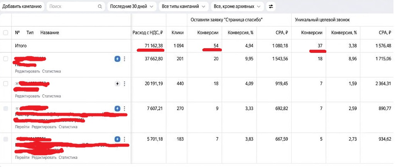Click "Название" column header
This screenshot has width=395, height=167.
click(x=50, y=32)
